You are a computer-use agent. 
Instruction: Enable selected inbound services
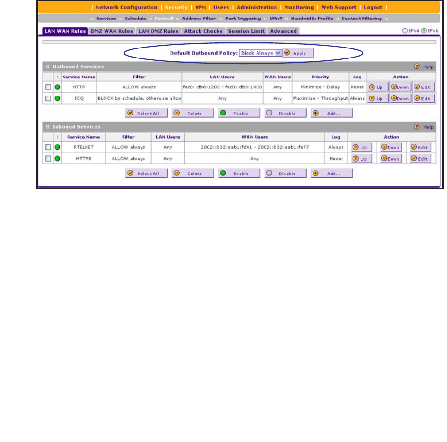click(x=239, y=173)
